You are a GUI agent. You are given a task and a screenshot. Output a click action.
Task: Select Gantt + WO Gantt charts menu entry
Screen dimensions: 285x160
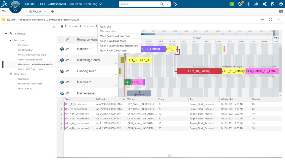pos(119,51)
